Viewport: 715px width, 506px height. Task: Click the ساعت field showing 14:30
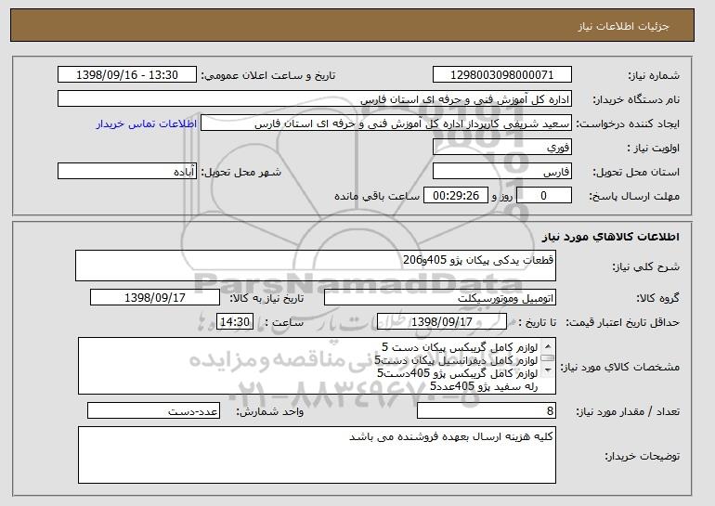tap(235, 322)
